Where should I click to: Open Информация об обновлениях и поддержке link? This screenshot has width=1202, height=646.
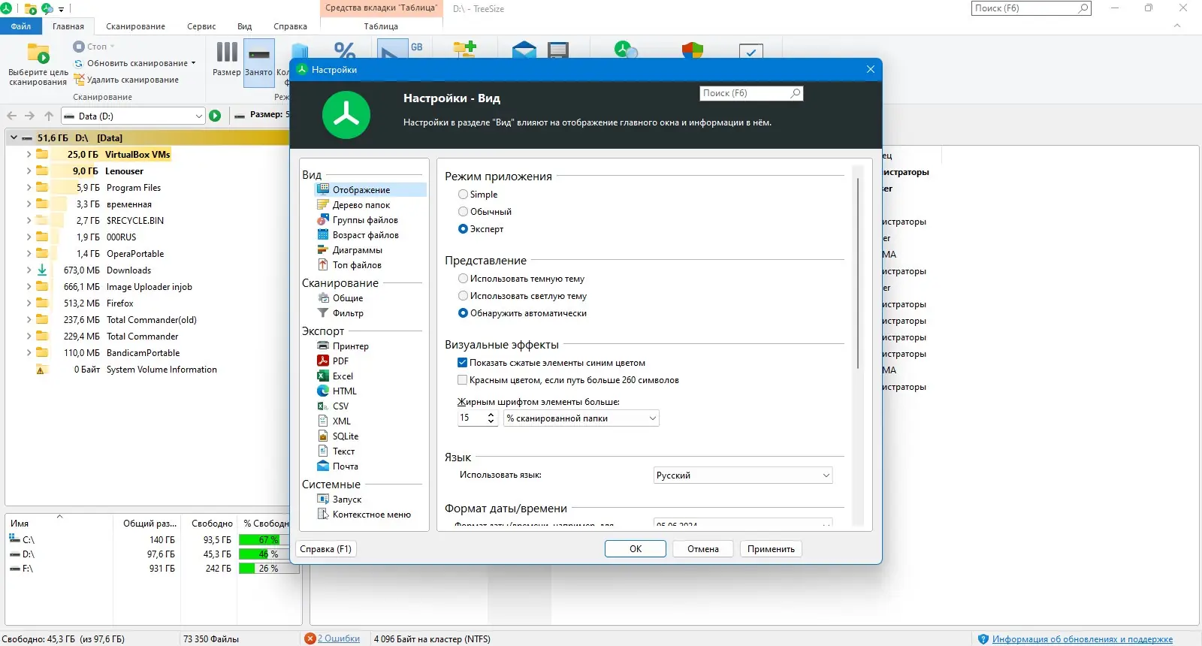click(1083, 639)
